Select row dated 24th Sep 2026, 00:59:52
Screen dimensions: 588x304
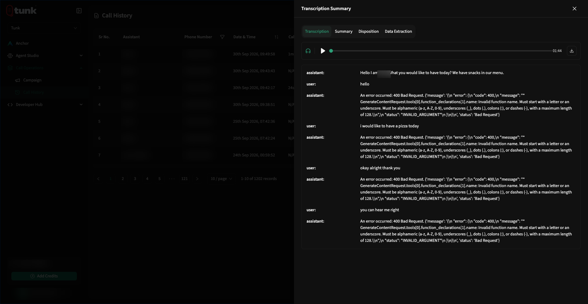click(x=194, y=155)
